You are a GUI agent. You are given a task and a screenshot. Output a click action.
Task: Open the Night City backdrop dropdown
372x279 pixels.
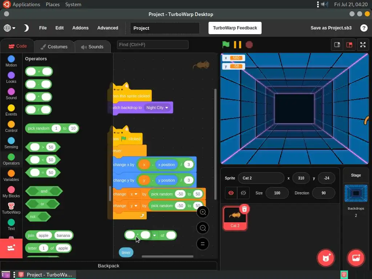pos(157,108)
